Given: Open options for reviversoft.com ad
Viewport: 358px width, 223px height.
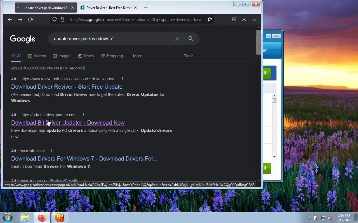Looking at the screenshot, I should (x=122, y=79).
